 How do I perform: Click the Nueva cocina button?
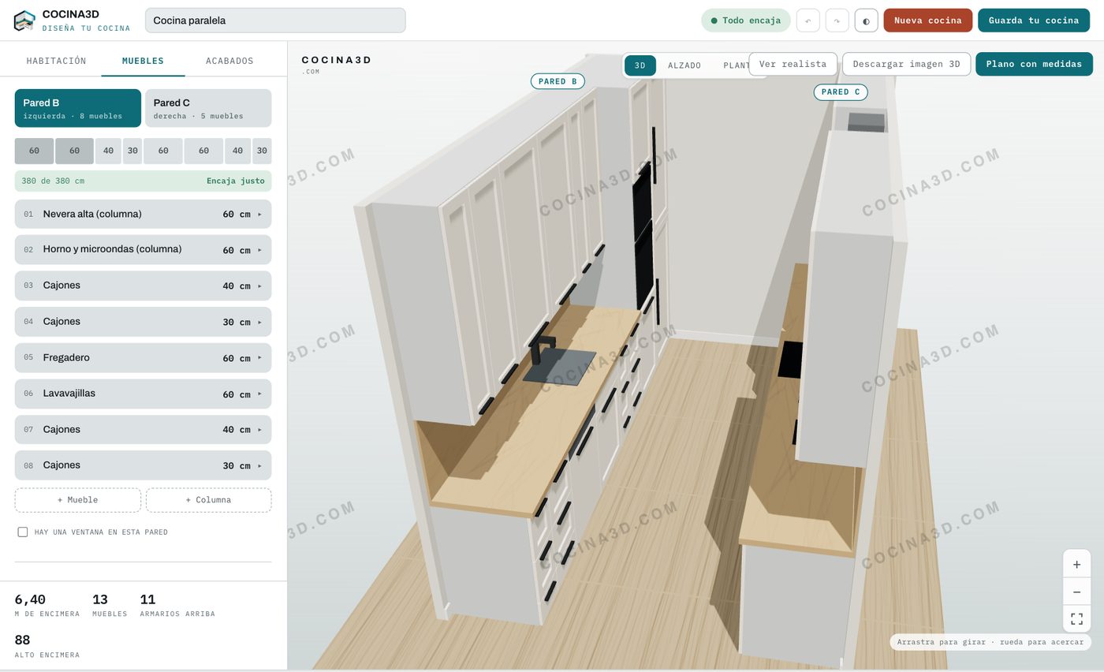click(927, 21)
